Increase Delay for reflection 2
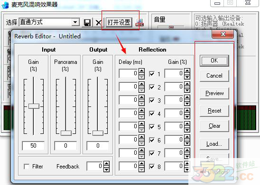The height and width of the screenshot is (185, 260). (141, 84)
